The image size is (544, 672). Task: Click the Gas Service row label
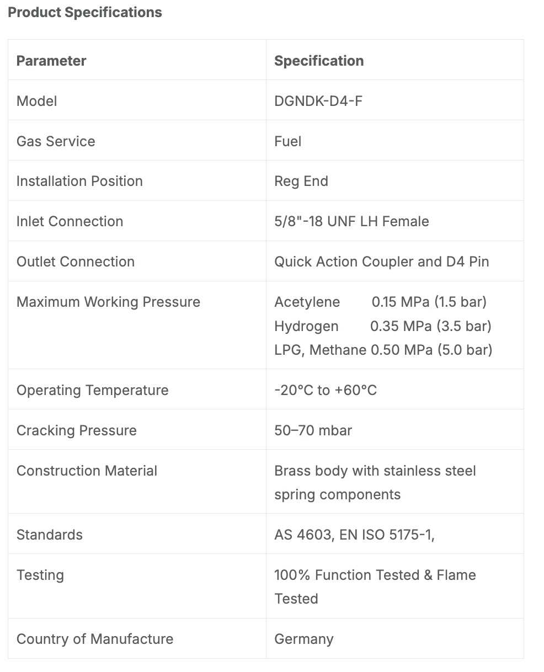tap(56, 141)
